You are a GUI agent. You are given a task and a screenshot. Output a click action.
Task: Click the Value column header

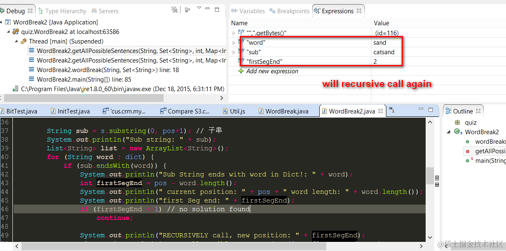(x=381, y=23)
